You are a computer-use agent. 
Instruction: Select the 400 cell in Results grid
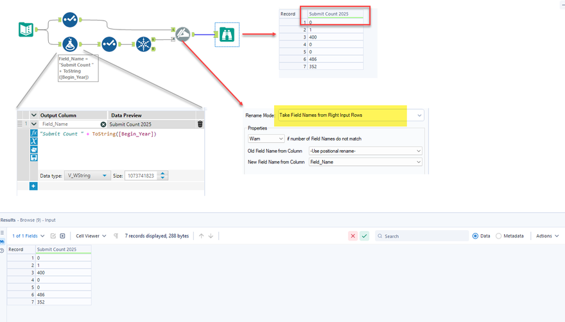point(63,273)
